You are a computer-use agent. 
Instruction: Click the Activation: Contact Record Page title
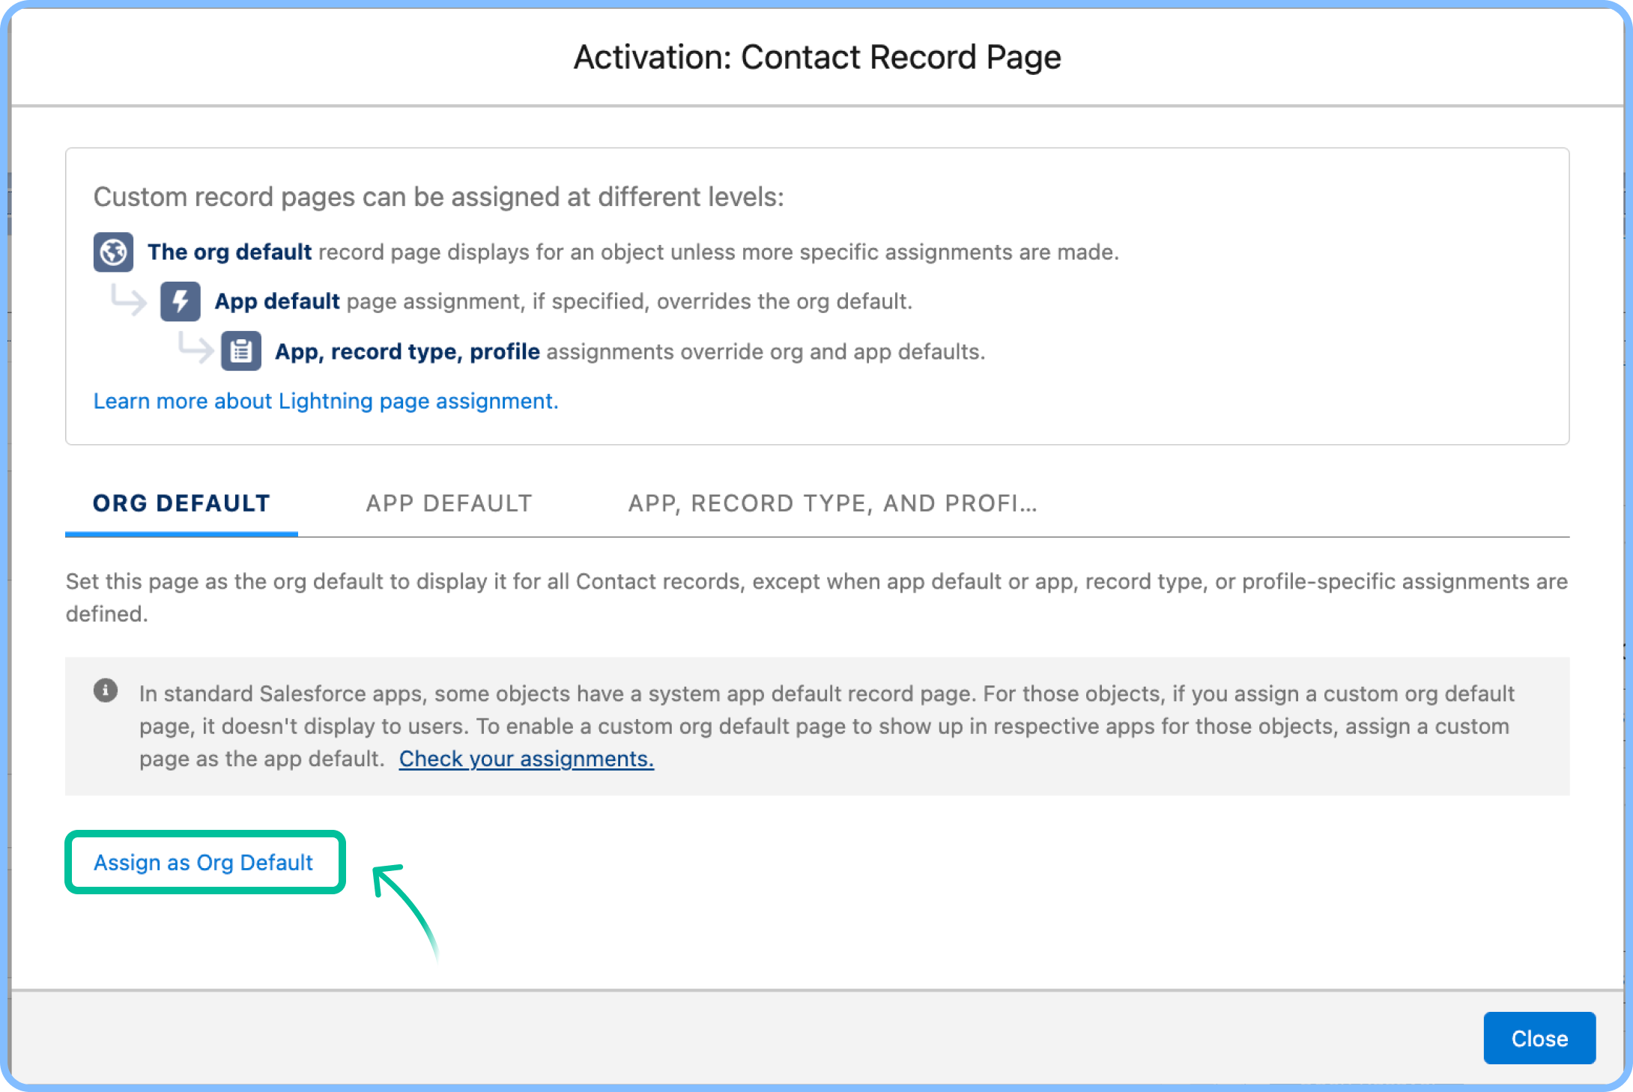click(816, 57)
